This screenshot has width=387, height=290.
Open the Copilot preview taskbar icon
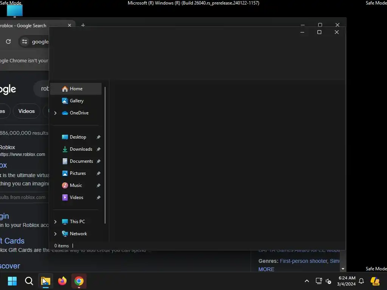tap(375, 281)
